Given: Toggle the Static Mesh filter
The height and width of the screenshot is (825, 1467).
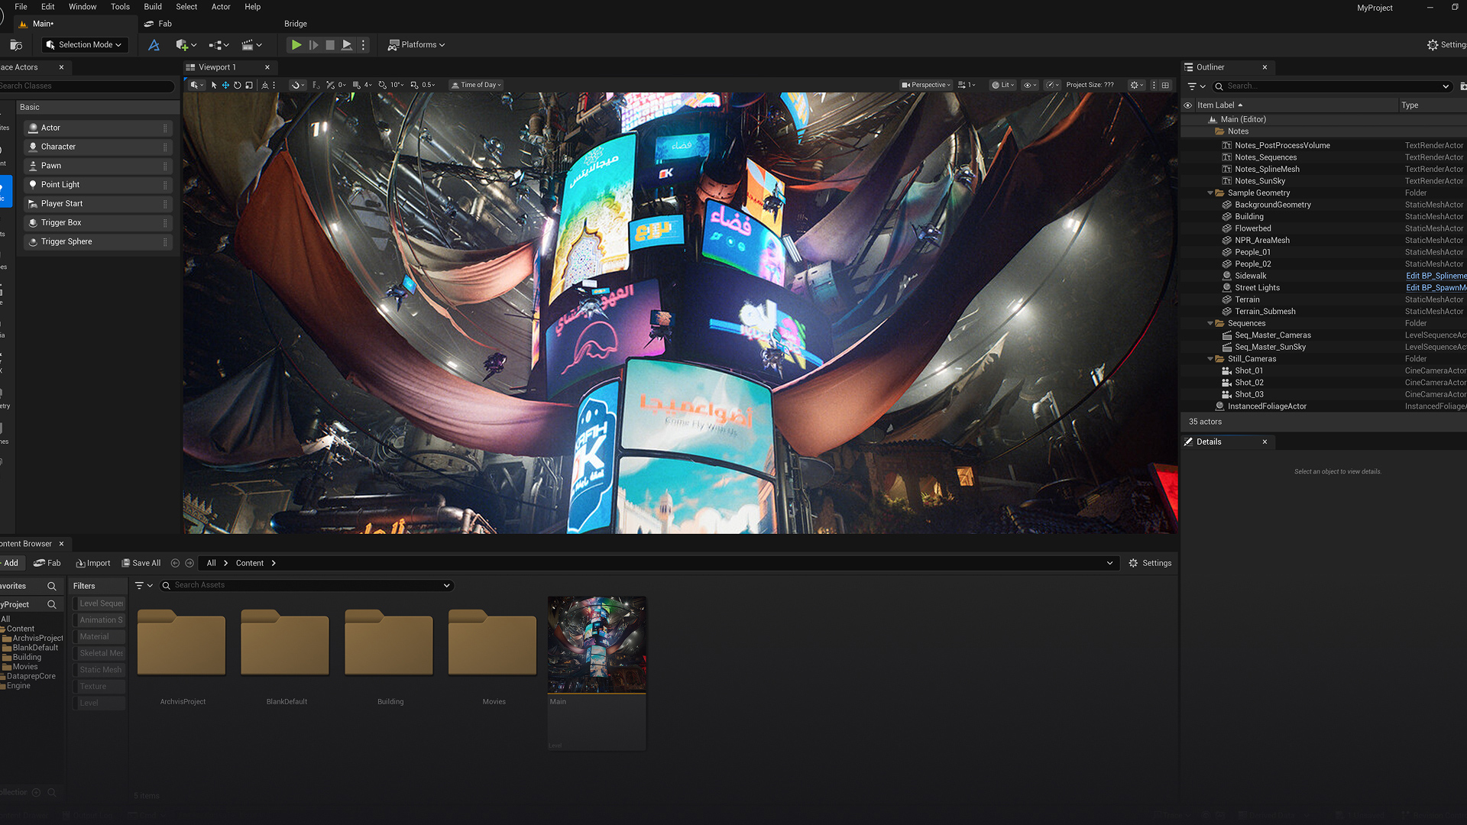Looking at the screenshot, I should point(100,670).
